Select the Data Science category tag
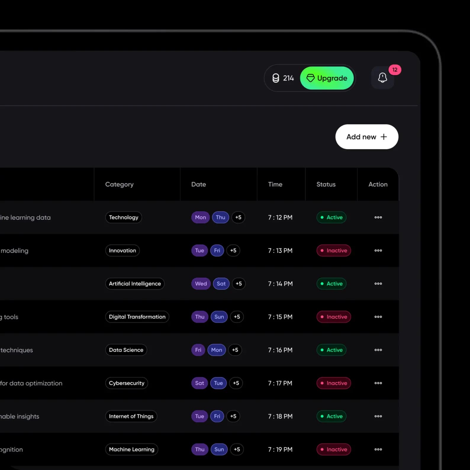The height and width of the screenshot is (470, 470). [x=126, y=350]
